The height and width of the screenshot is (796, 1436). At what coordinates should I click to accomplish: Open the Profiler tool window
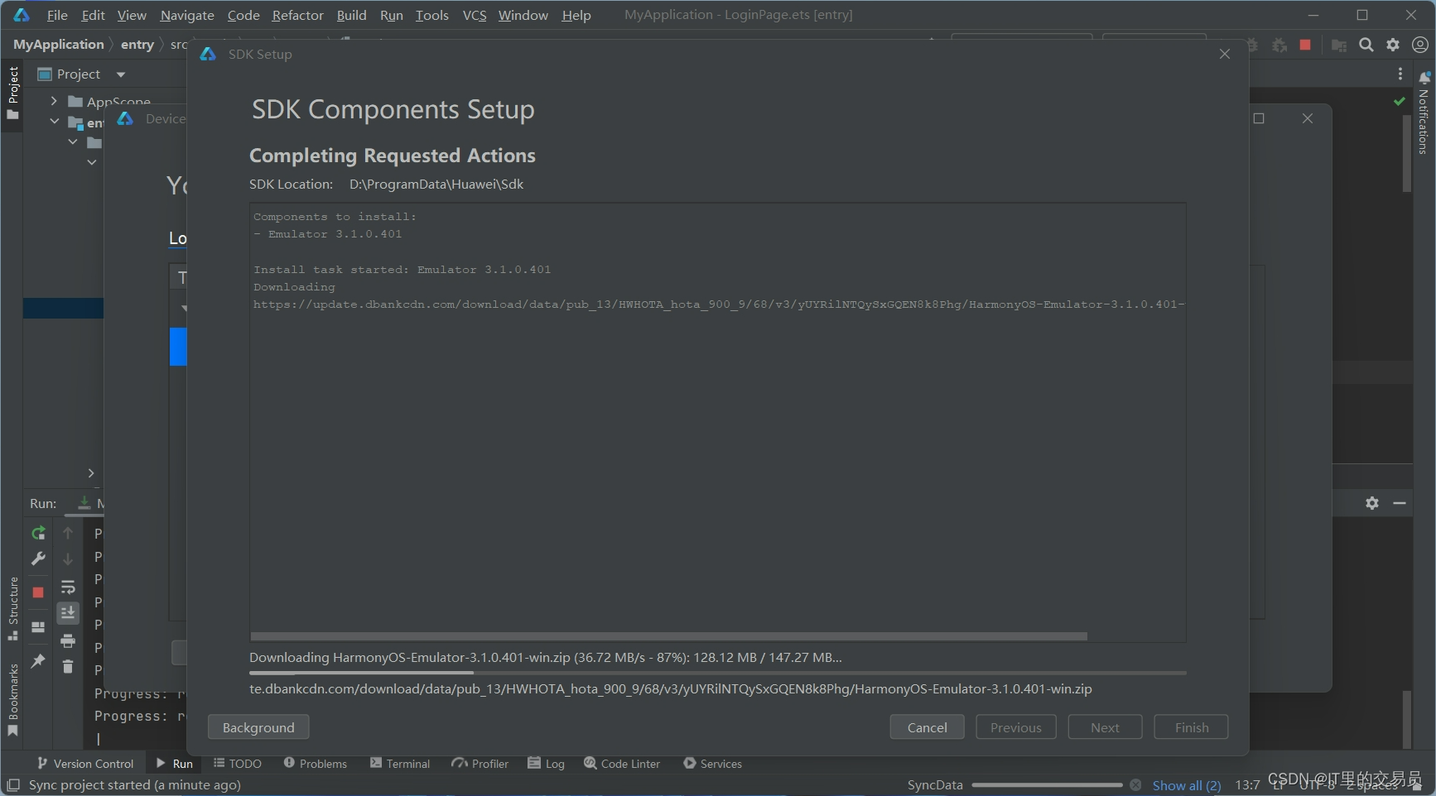(480, 764)
